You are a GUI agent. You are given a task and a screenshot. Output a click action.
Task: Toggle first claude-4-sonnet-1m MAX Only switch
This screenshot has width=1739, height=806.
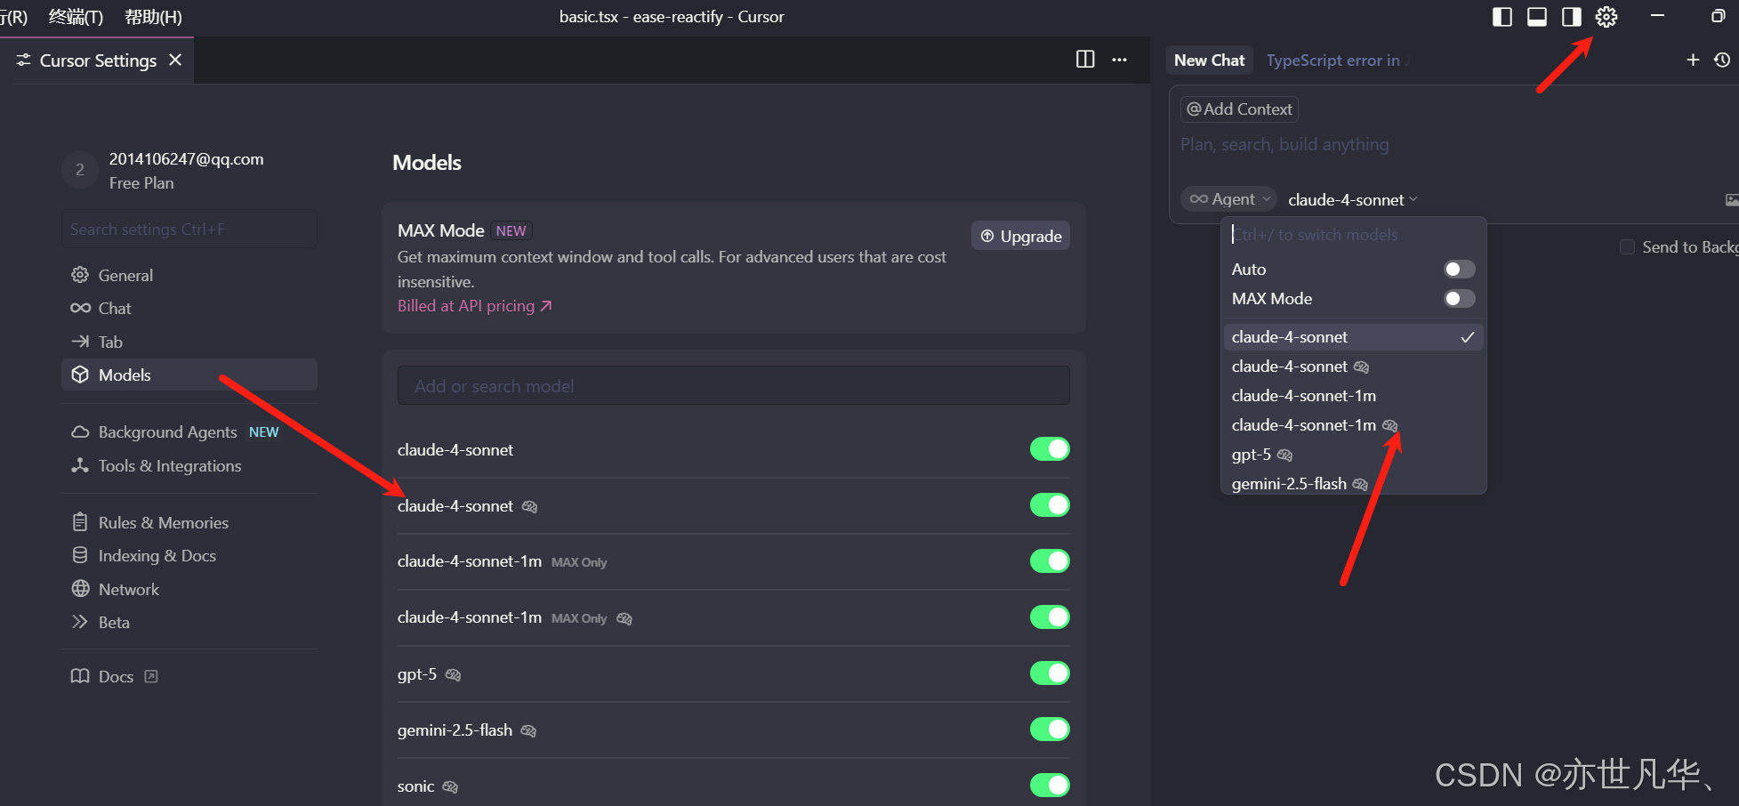[x=1050, y=561]
